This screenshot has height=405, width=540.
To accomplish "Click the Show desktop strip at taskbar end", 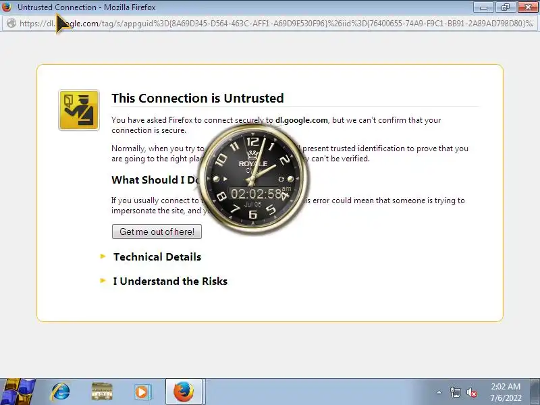I will (x=535, y=391).
